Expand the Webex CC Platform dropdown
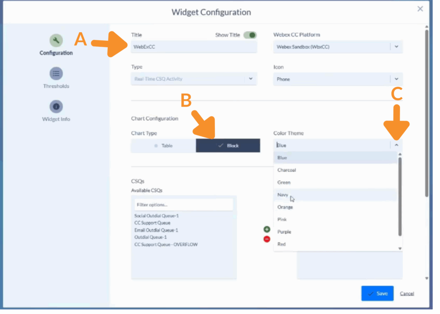This screenshot has width=440, height=314. pyautogui.click(x=396, y=47)
